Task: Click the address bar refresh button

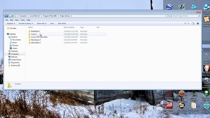Action: (169, 16)
